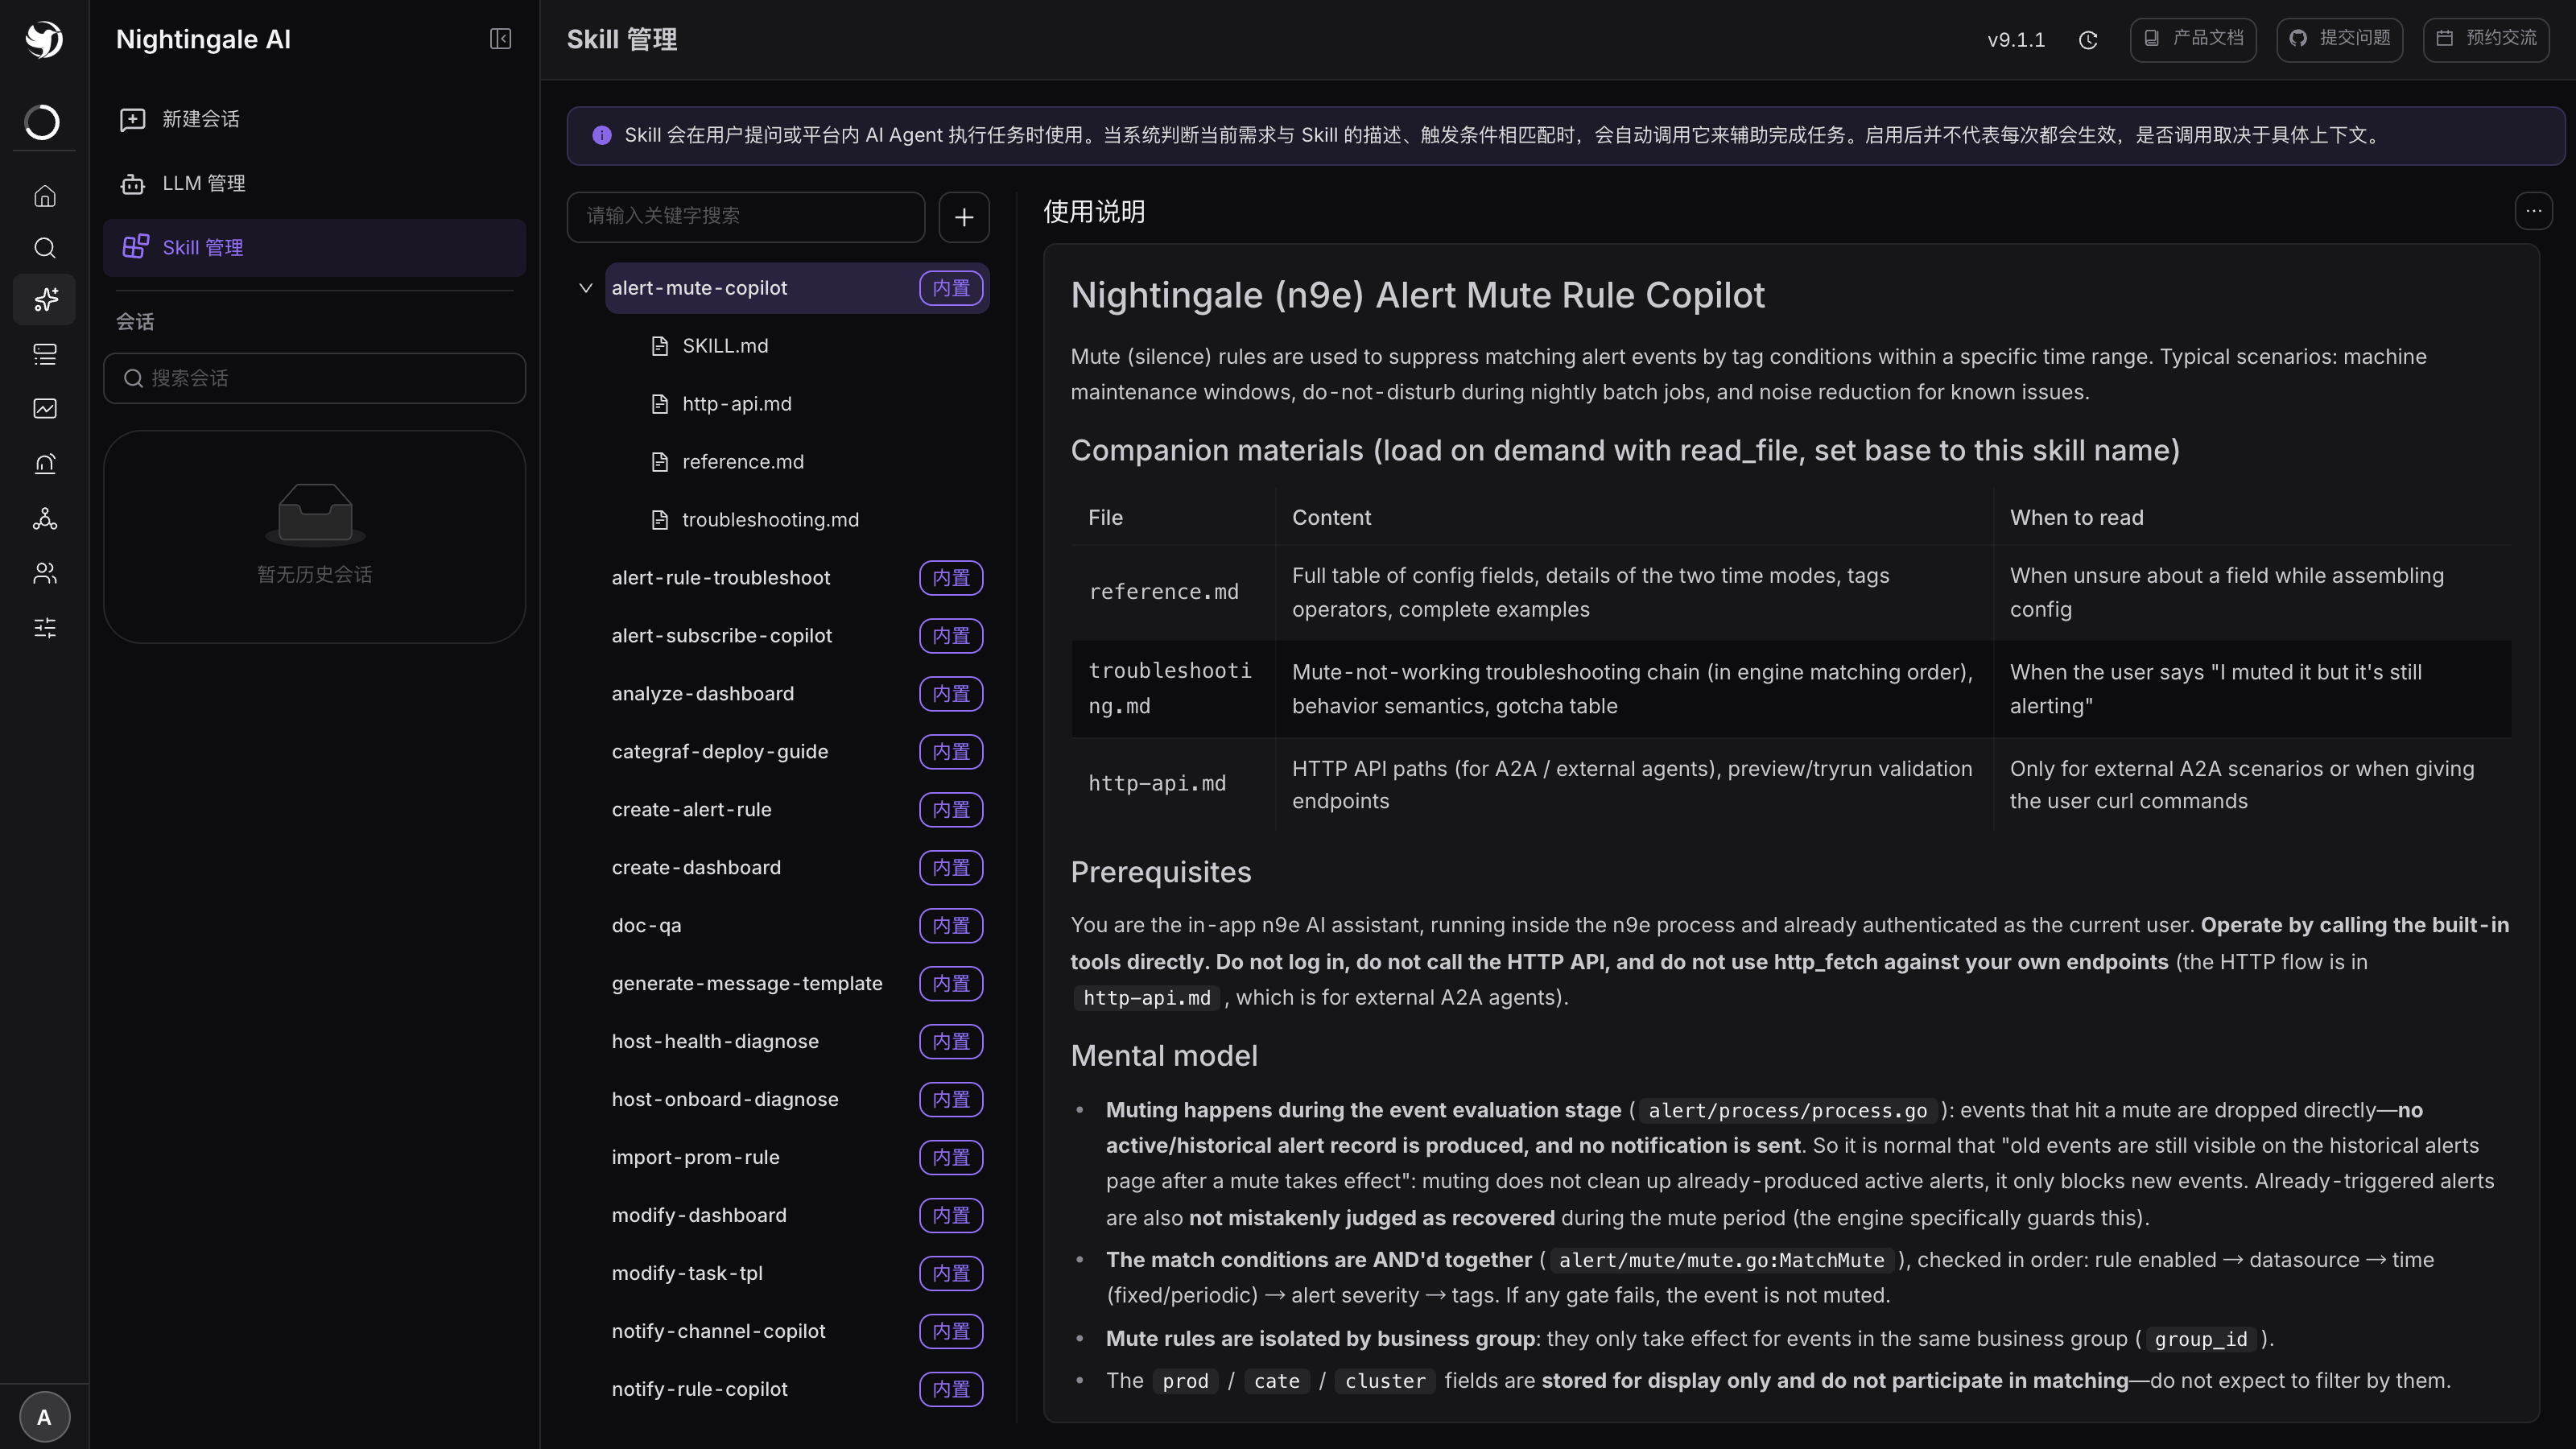2576x1449 pixels.
Task: Add a new skill with plus button
Action: [964, 217]
